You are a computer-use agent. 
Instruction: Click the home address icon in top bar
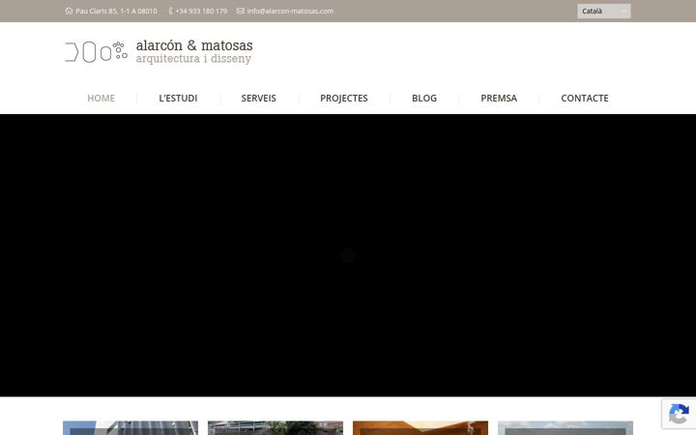pyautogui.click(x=69, y=11)
